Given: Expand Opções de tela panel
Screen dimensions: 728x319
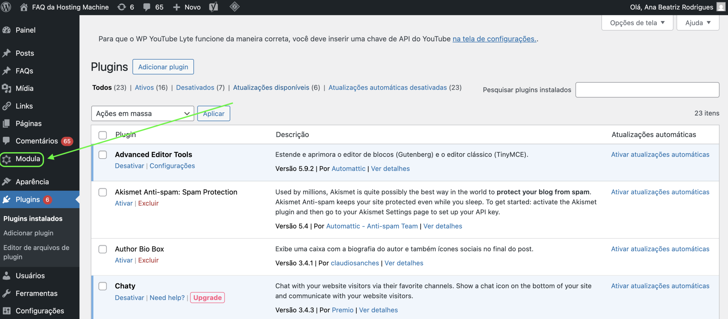Looking at the screenshot, I should [x=637, y=23].
